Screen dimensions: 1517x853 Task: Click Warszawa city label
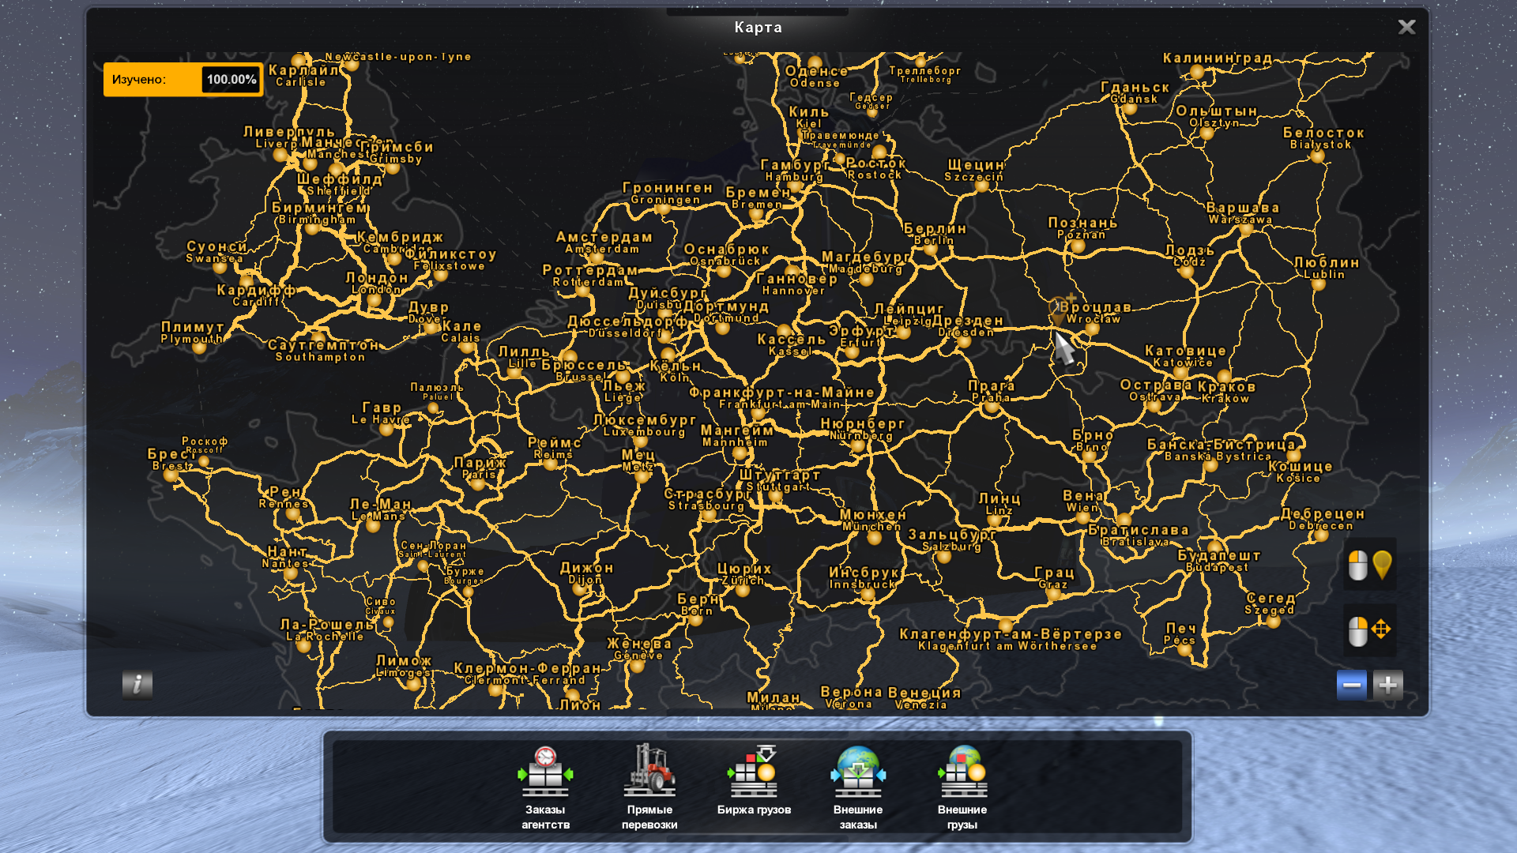1241,220
